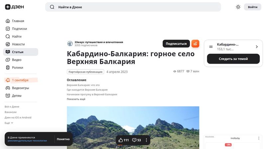Click the Dzen logo
This screenshot has height=149, width=266.
coord(14,7)
